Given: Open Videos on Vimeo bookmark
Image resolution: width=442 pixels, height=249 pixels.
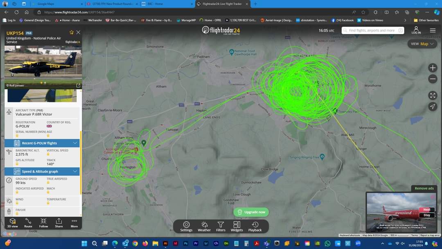Looking at the screenshot, I should (x=370, y=20).
